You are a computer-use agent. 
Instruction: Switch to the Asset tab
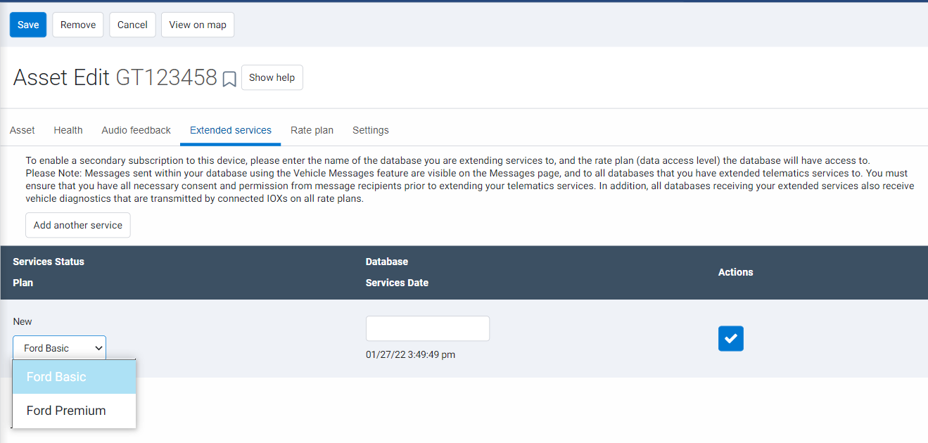23,130
